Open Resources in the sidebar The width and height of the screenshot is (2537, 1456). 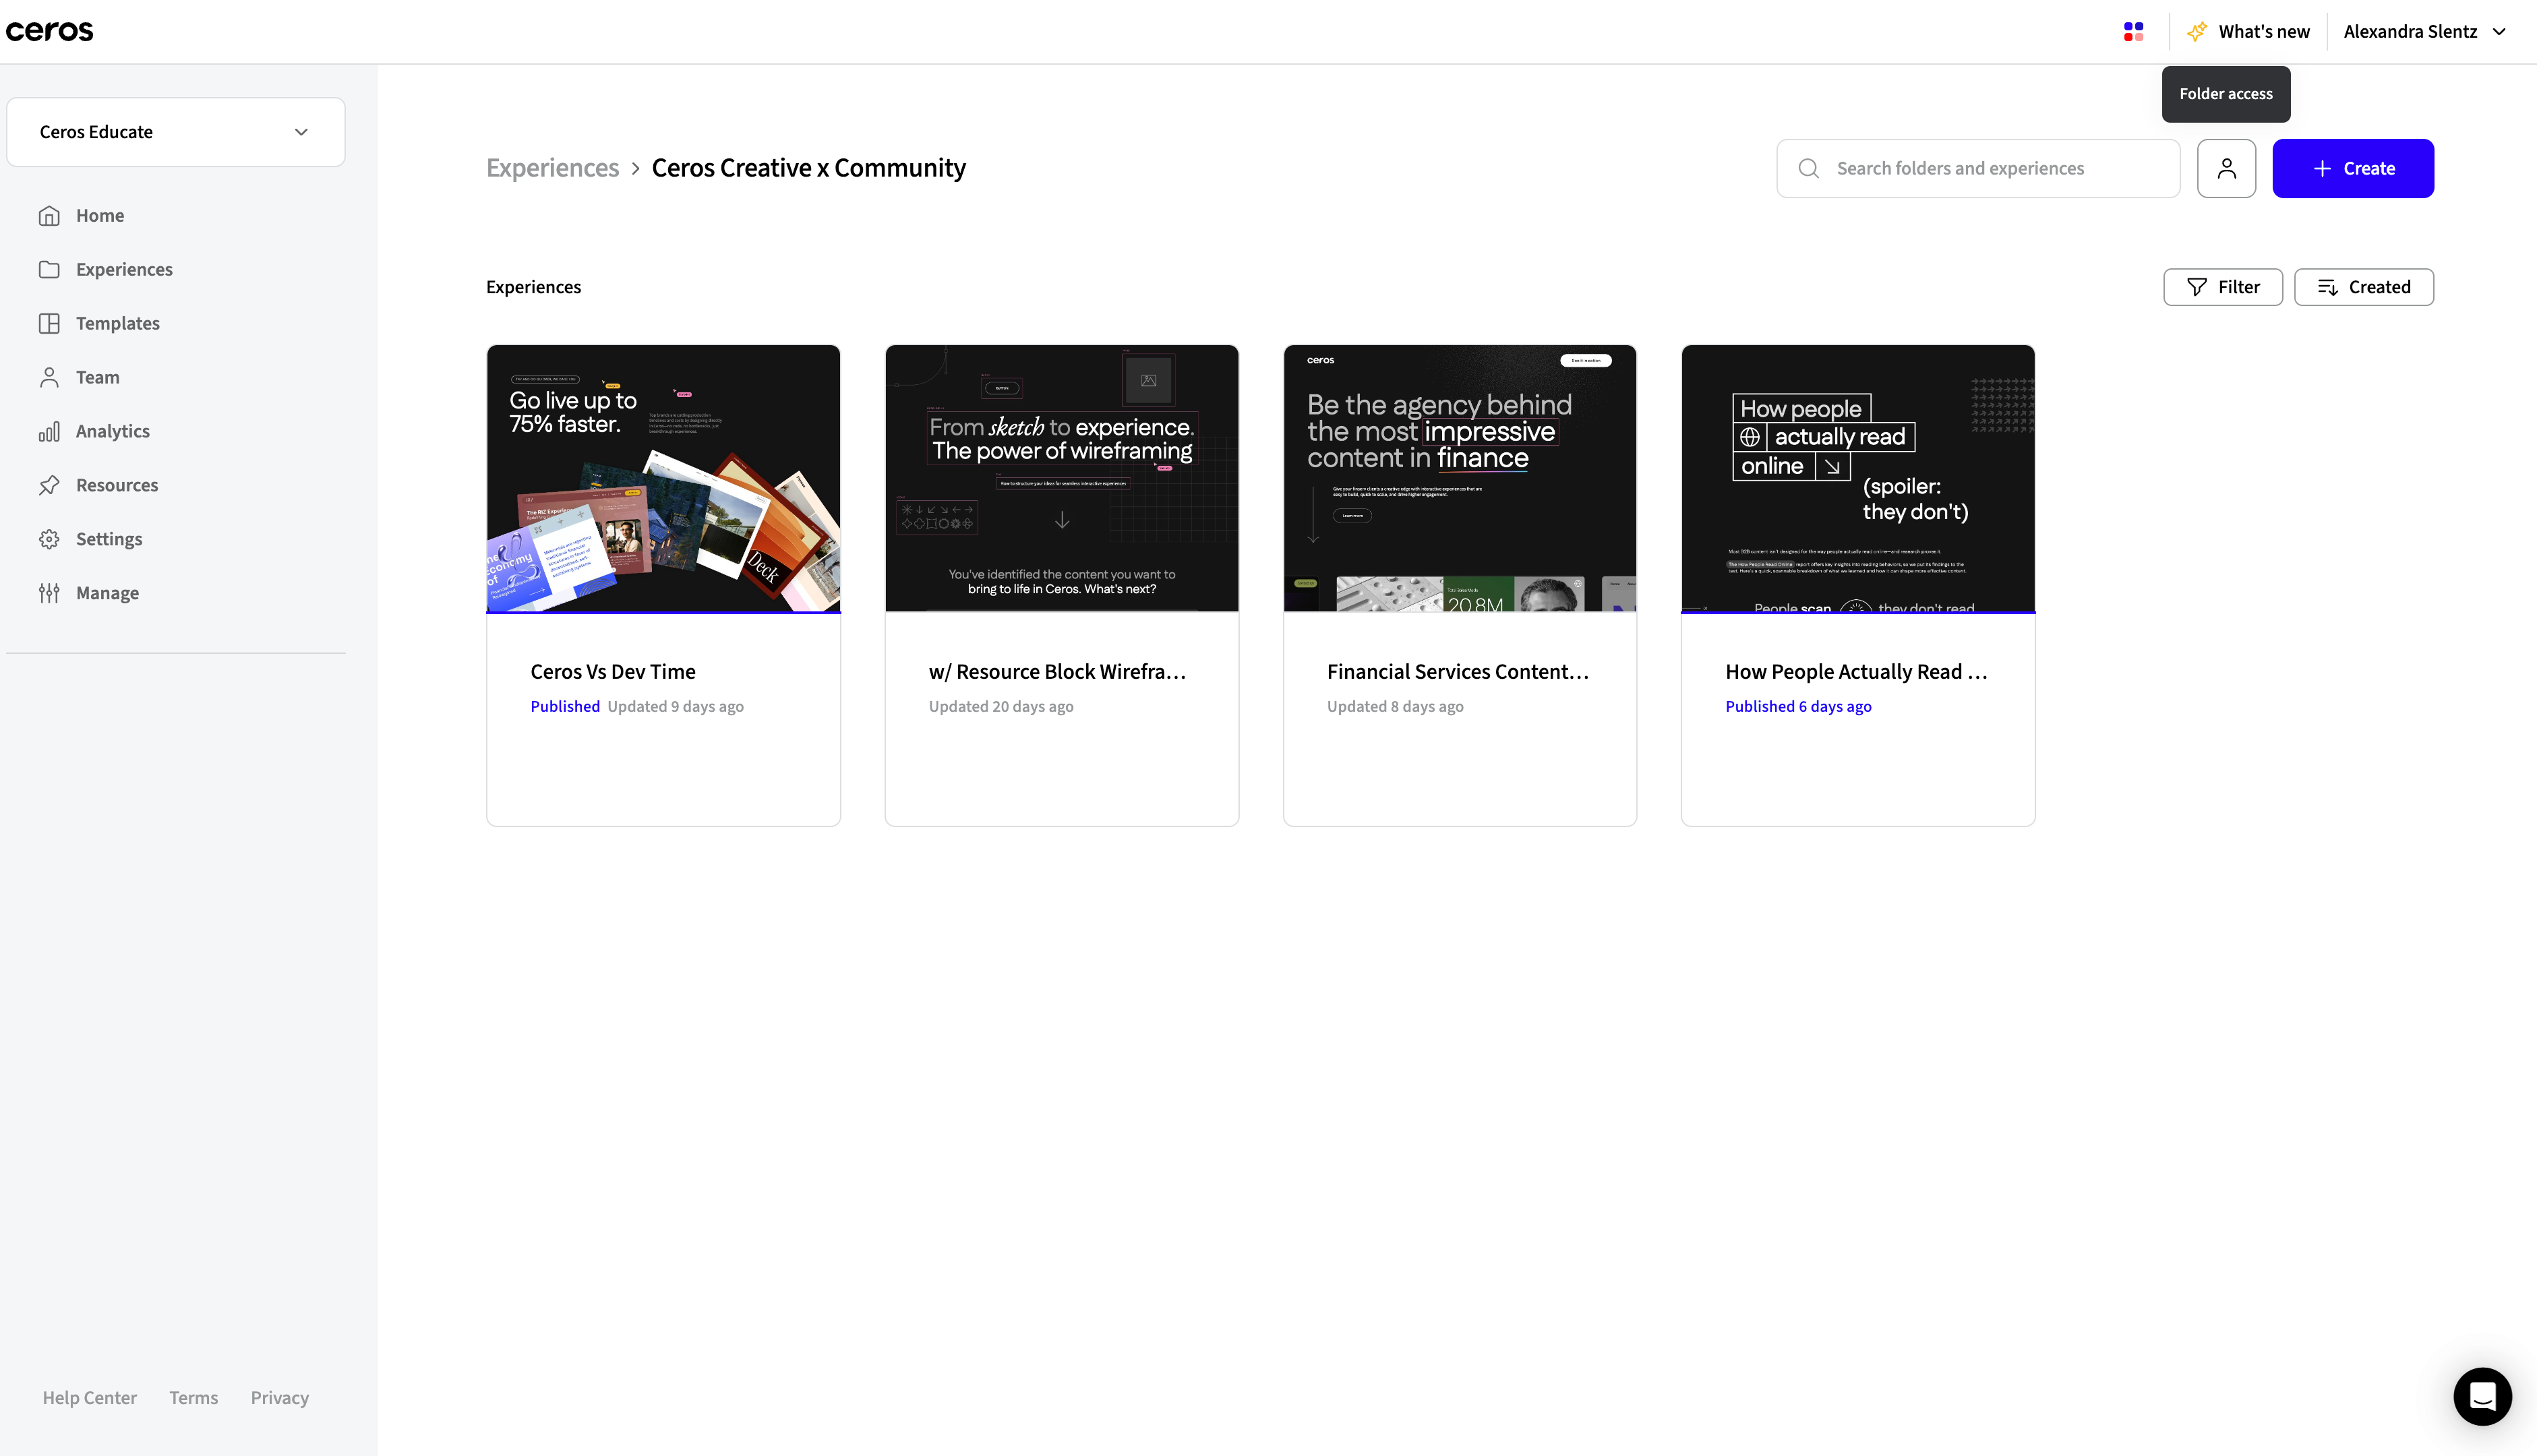pos(117,486)
